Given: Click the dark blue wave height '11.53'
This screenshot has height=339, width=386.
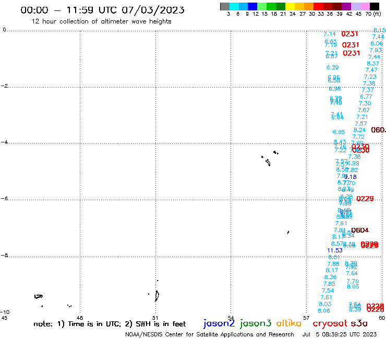Looking at the screenshot, I should click(x=335, y=250).
